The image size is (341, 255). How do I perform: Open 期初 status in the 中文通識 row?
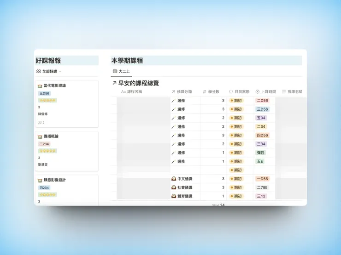(236, 179)
